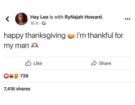The width and height of the screenshot is (135, 105).
Task: Click the heart hands emoji in post
Action: 35,45
